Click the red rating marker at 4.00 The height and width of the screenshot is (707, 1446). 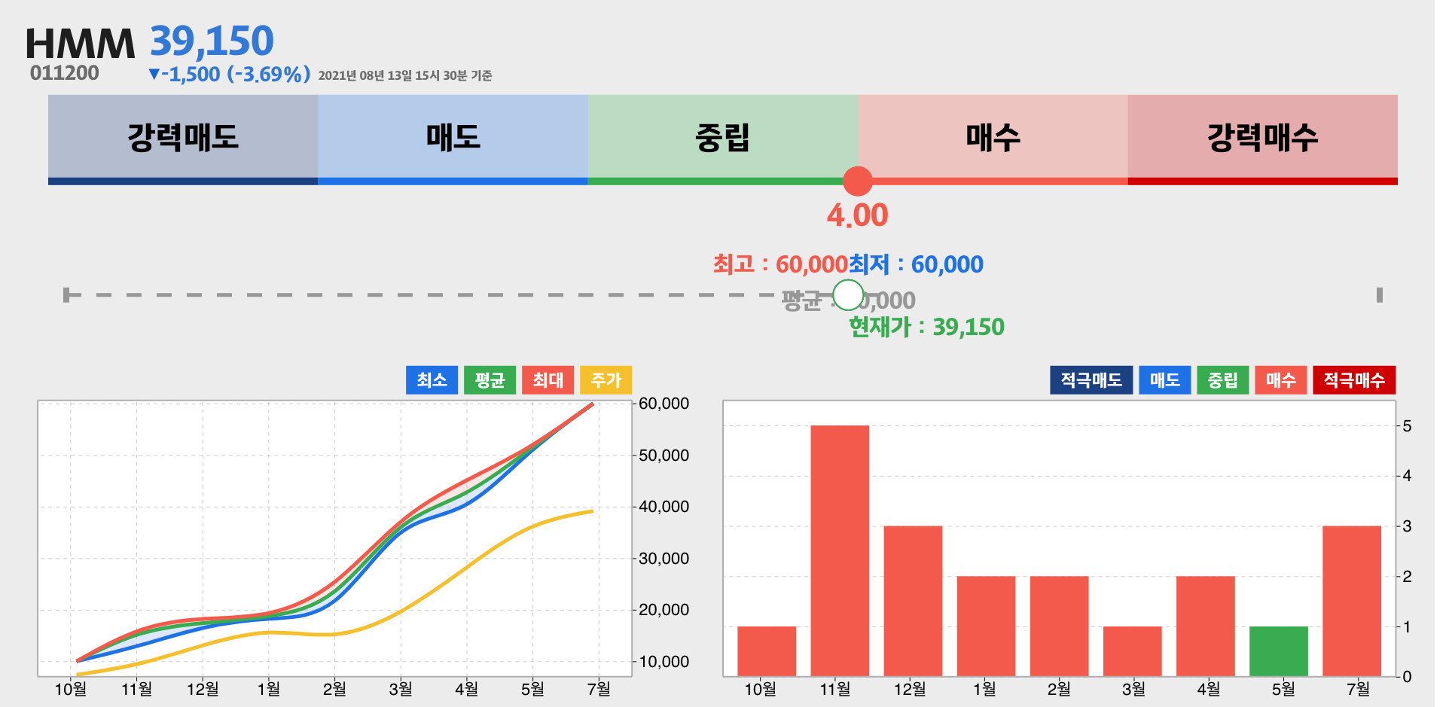point(858,181)
